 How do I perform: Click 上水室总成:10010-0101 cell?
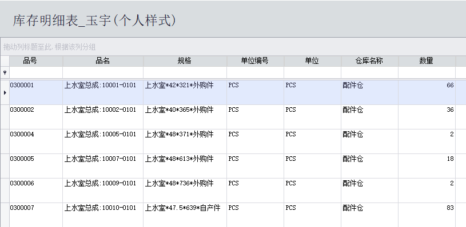pyautogui.click(x=103, y=215)
